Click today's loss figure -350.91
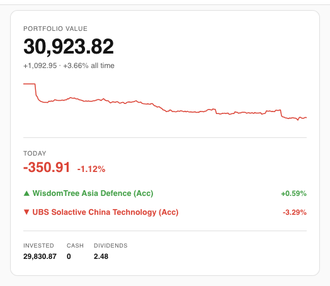Viewport: 330px width, 286px height. [x=47, y=168]
